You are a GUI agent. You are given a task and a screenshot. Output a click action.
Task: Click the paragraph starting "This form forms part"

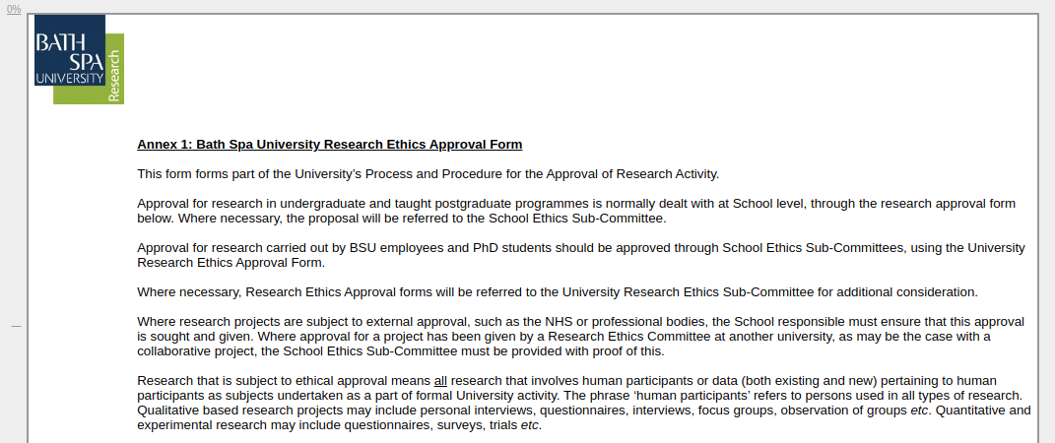[x=428, y=174]
